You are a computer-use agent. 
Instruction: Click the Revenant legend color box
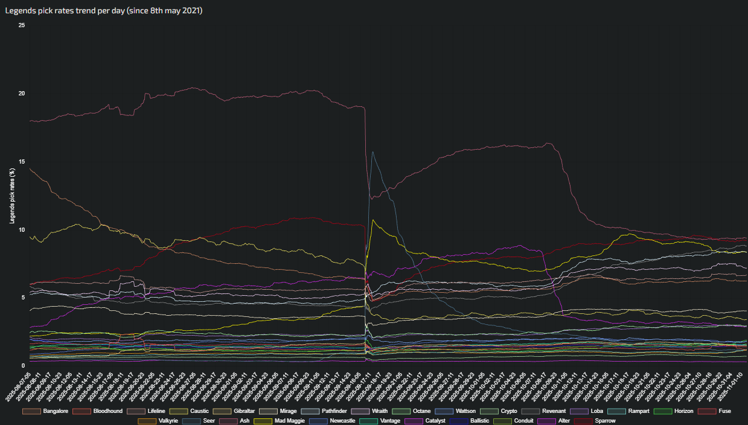point(530,411)
